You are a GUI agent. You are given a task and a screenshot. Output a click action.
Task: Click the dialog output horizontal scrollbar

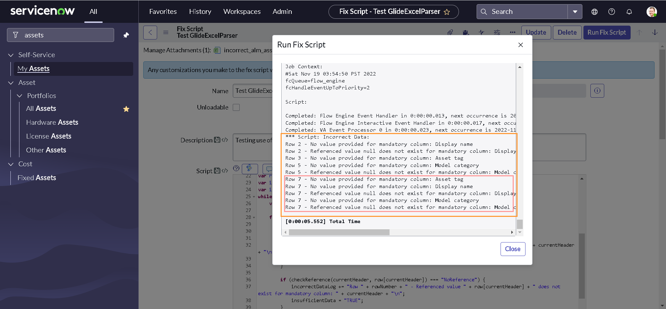339,232
